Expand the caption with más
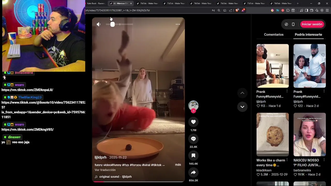The width and height of the screenshot is (331, 186). click(178, 165)
